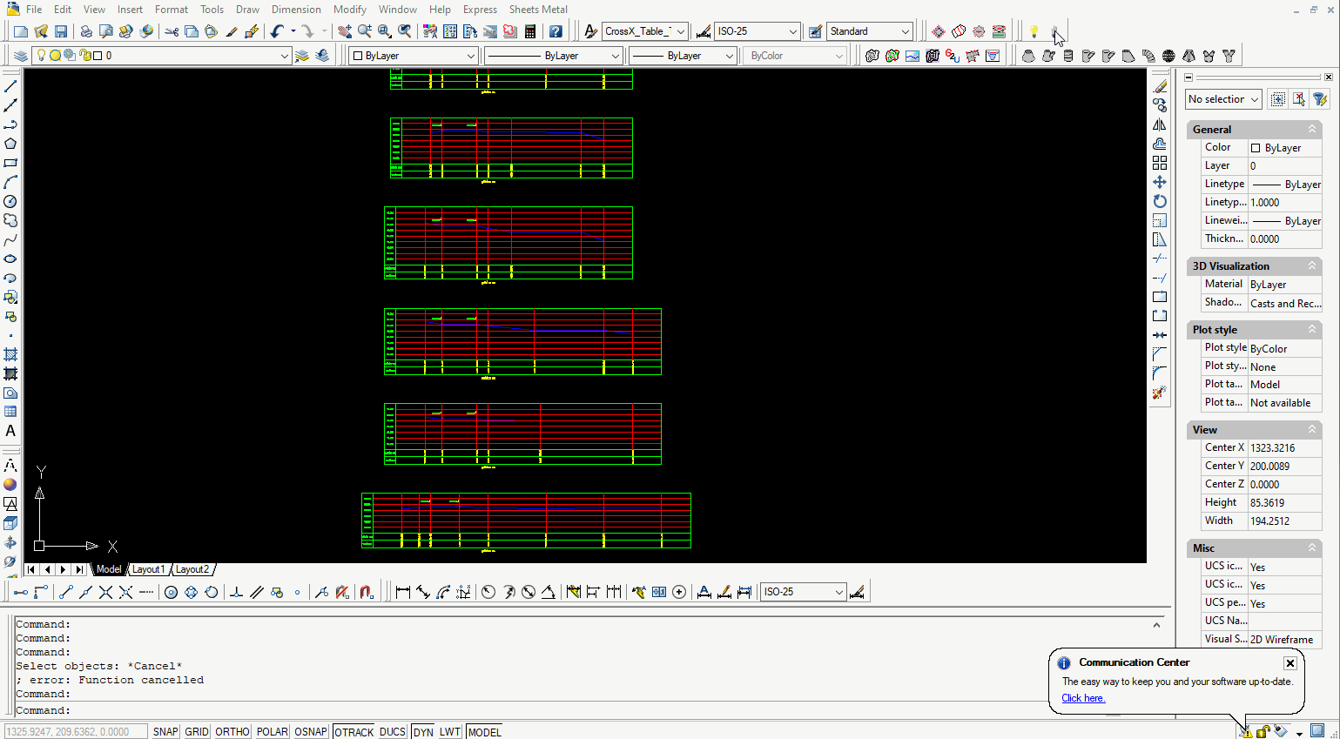The height and width of the screenshot is (739, 1340).
Task: Click the first layout tab arrow button
Action: (31, 569)
